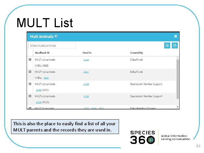Select the 'MULT2 (2) animals' text
The image size is (204, 153).
45,96
